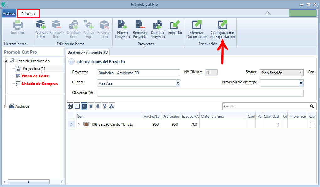Select Plano de Producción in the tree
The image size is (320, 187).
click(x=32, y=61)
